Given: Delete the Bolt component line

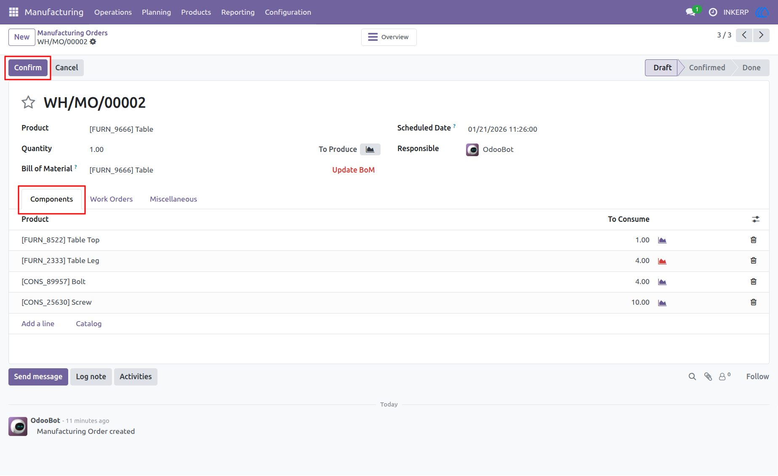Looking at the screenshot, I should click(x=754, y=282).
